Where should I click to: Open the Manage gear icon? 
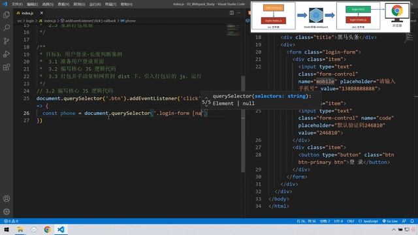7,211
